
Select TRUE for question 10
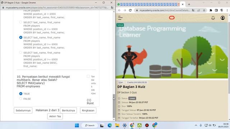21,94
